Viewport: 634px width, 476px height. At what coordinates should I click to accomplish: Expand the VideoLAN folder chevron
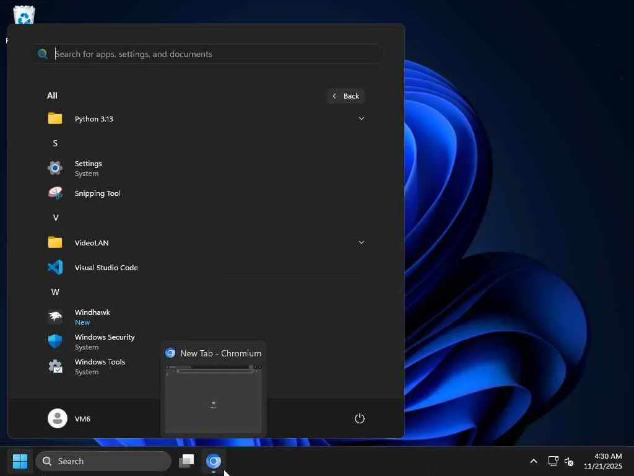pyautogui.click(x=361, y=242)
